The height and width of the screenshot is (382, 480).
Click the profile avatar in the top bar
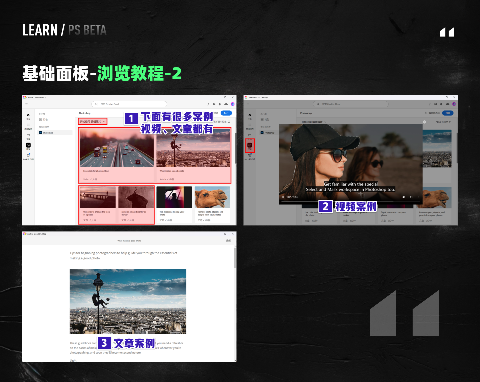point(233,104)
